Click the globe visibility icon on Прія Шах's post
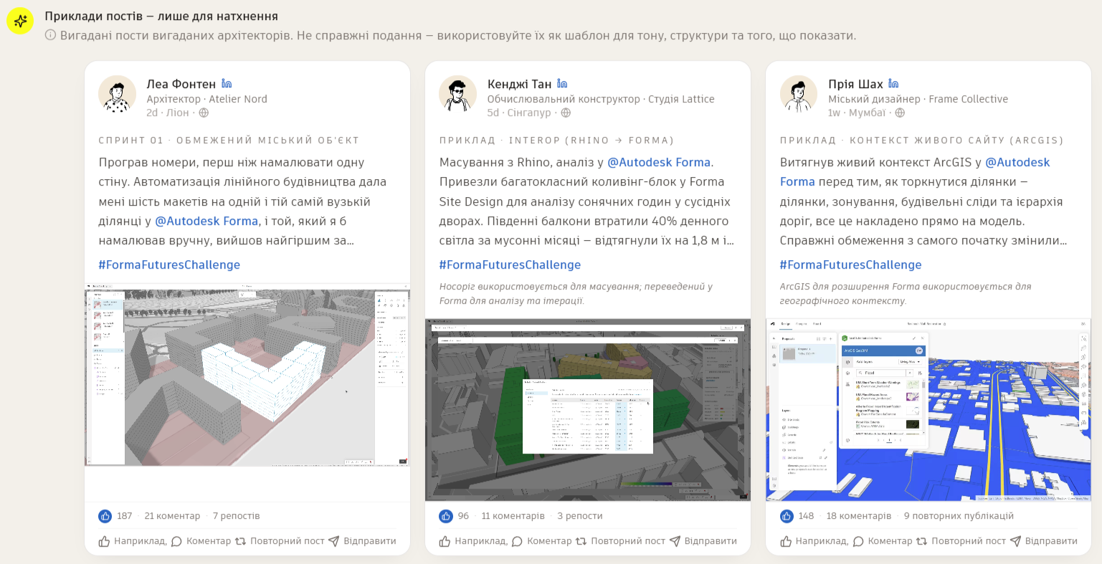The height and width of the screenshot is (564, 1102). [x=900, y=113]
